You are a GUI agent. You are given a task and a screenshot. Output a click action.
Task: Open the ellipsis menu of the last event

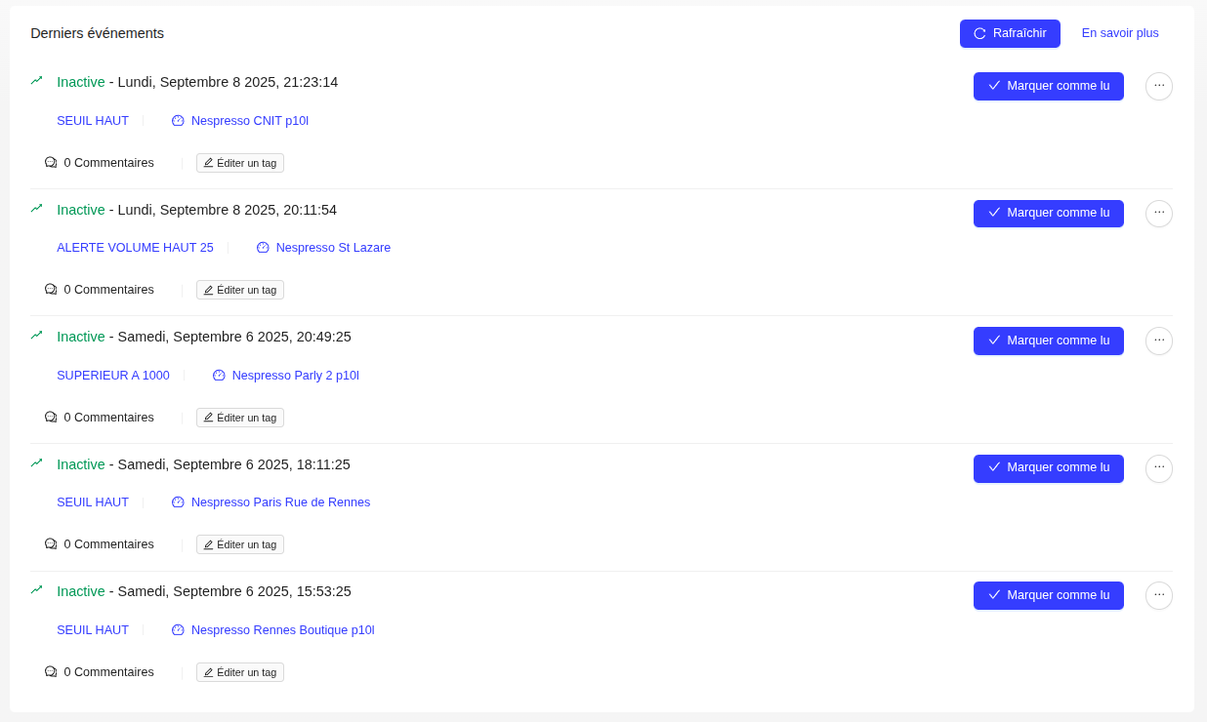(x=1158, y=595)
